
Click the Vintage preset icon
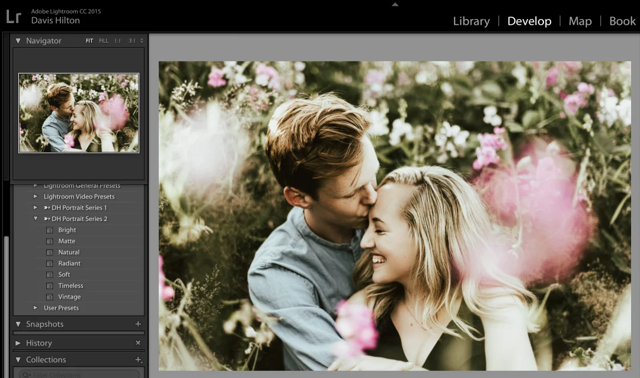point(50,297)
